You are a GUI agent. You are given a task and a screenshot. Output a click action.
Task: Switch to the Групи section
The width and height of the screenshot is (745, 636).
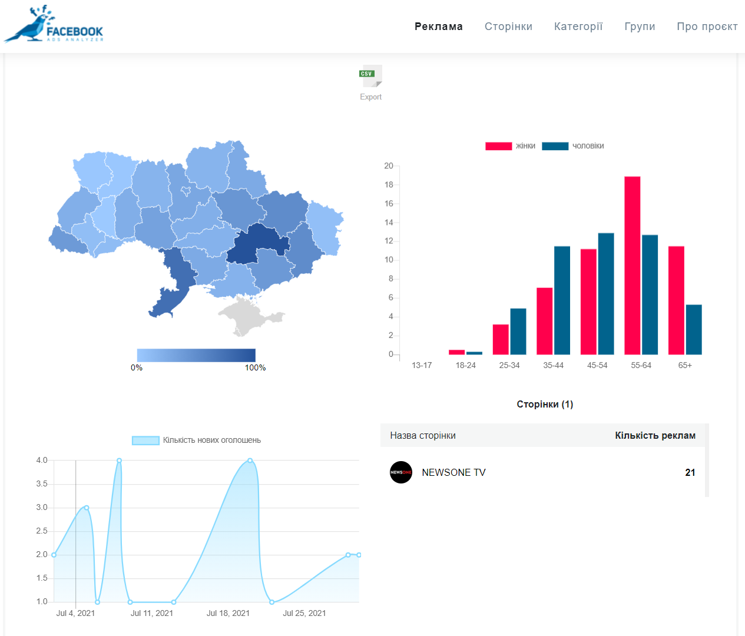[640, 26]
